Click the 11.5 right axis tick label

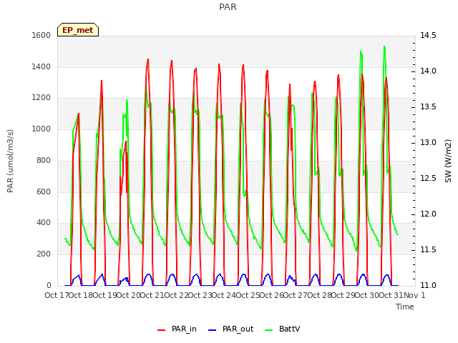(428, 249)
